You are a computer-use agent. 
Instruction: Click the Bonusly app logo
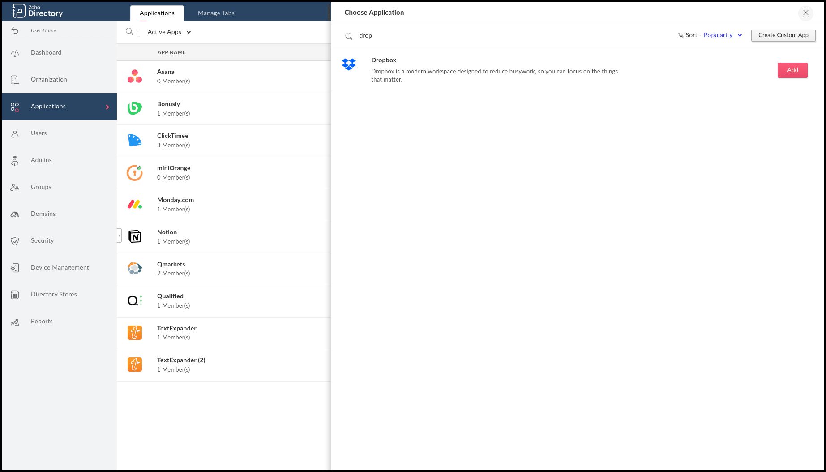135,108
